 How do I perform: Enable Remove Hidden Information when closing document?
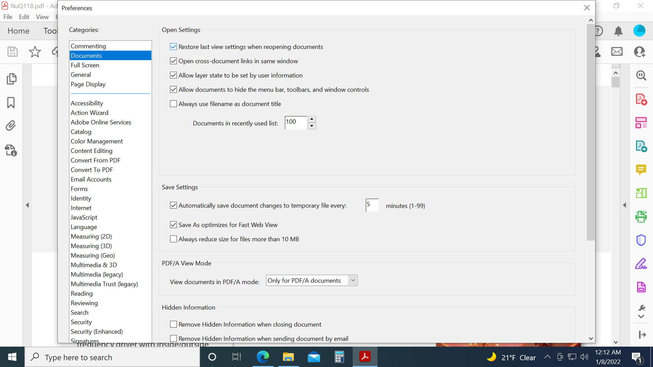click(x=173, y=324)
